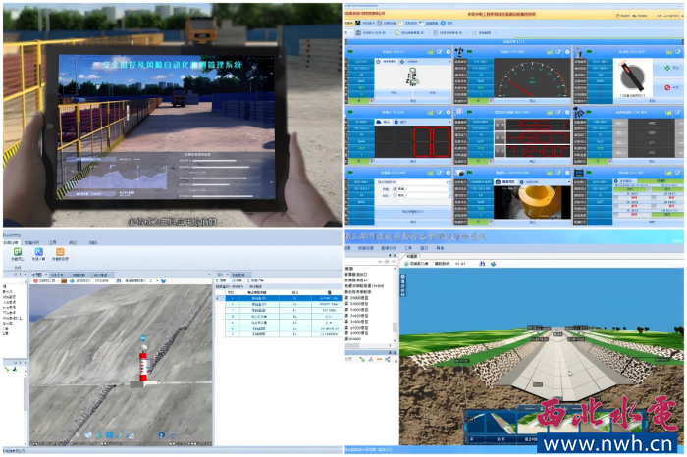Click the globe icon below the slope 3D view
Viewport: 687px width, 457px height.
coord(86,434)
